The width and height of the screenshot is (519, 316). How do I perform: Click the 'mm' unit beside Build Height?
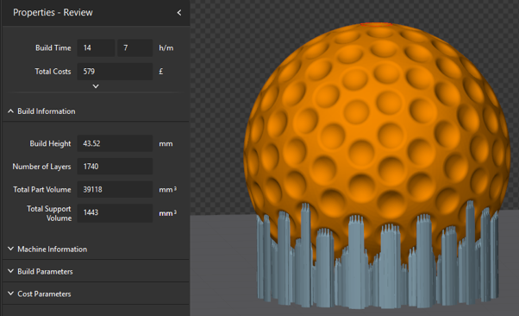pos(166,144)
